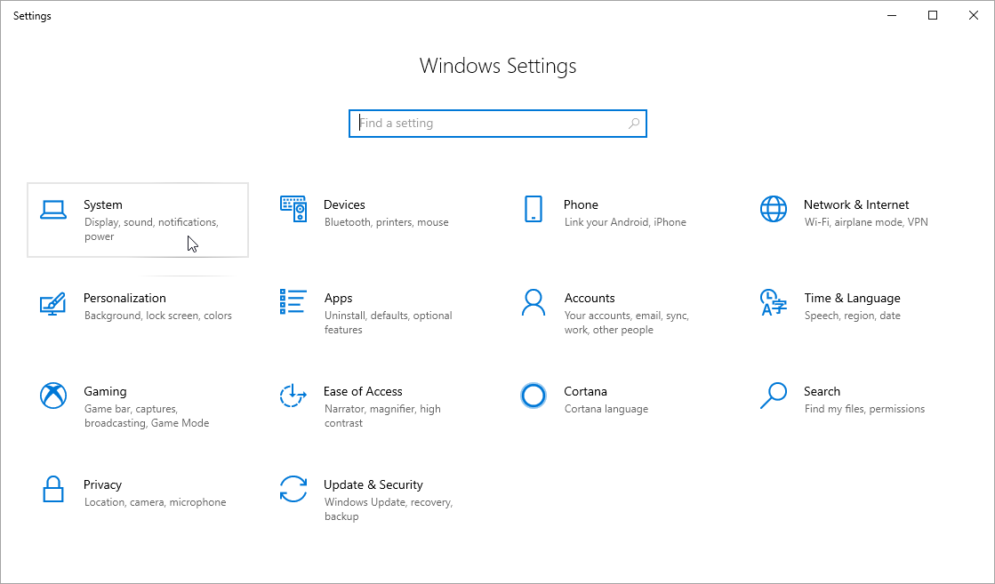
Task: Open the "Windows Update, recovery, backup" description
Action: click(389, 509)
